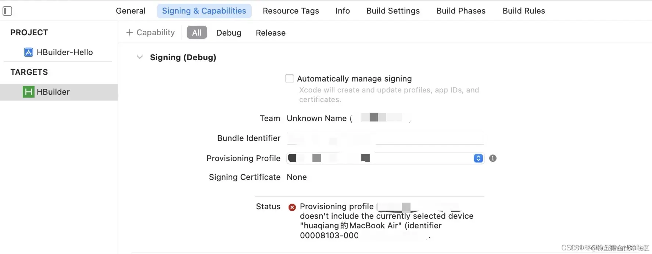Open the Build Phases tab
652x254 pixels.
pos(461,11)
